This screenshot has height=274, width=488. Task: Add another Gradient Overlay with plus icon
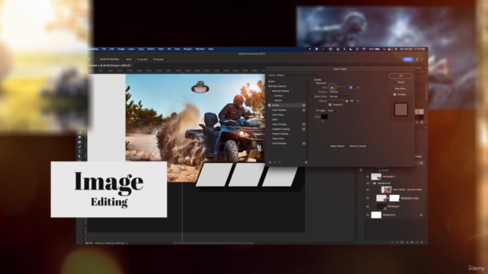pos(303,129)
